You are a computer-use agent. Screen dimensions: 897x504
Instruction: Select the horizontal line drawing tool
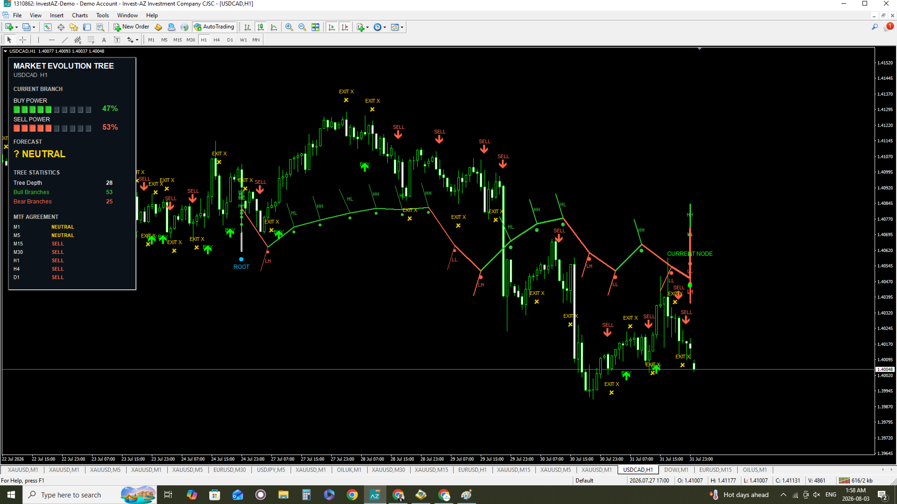tap(51, 40)
